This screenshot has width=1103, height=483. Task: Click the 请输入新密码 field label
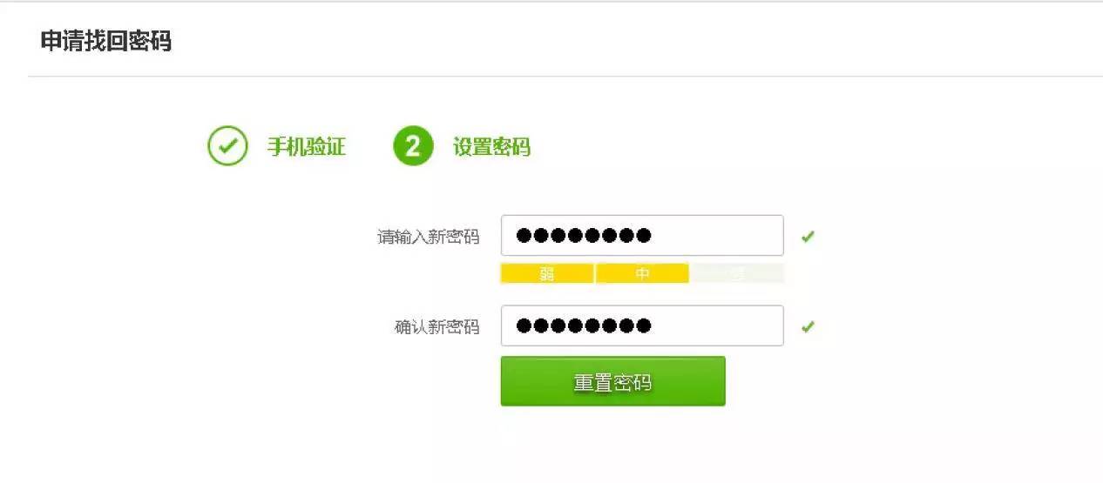[x=428, y=237]
